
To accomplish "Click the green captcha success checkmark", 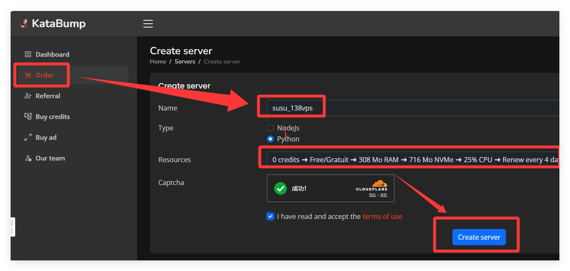I will coord(281,188).
